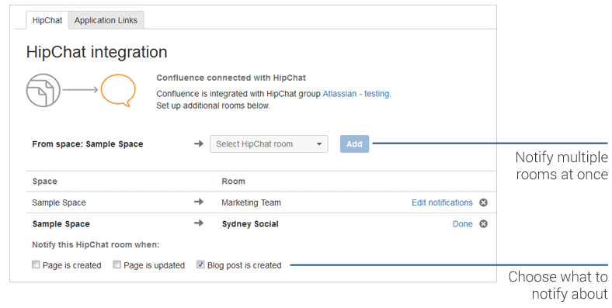Image resolution: width=612 pixels, height=308 pixels.
Task: Open Edit notifications for Marketing Team
Action: click(442, 202)
